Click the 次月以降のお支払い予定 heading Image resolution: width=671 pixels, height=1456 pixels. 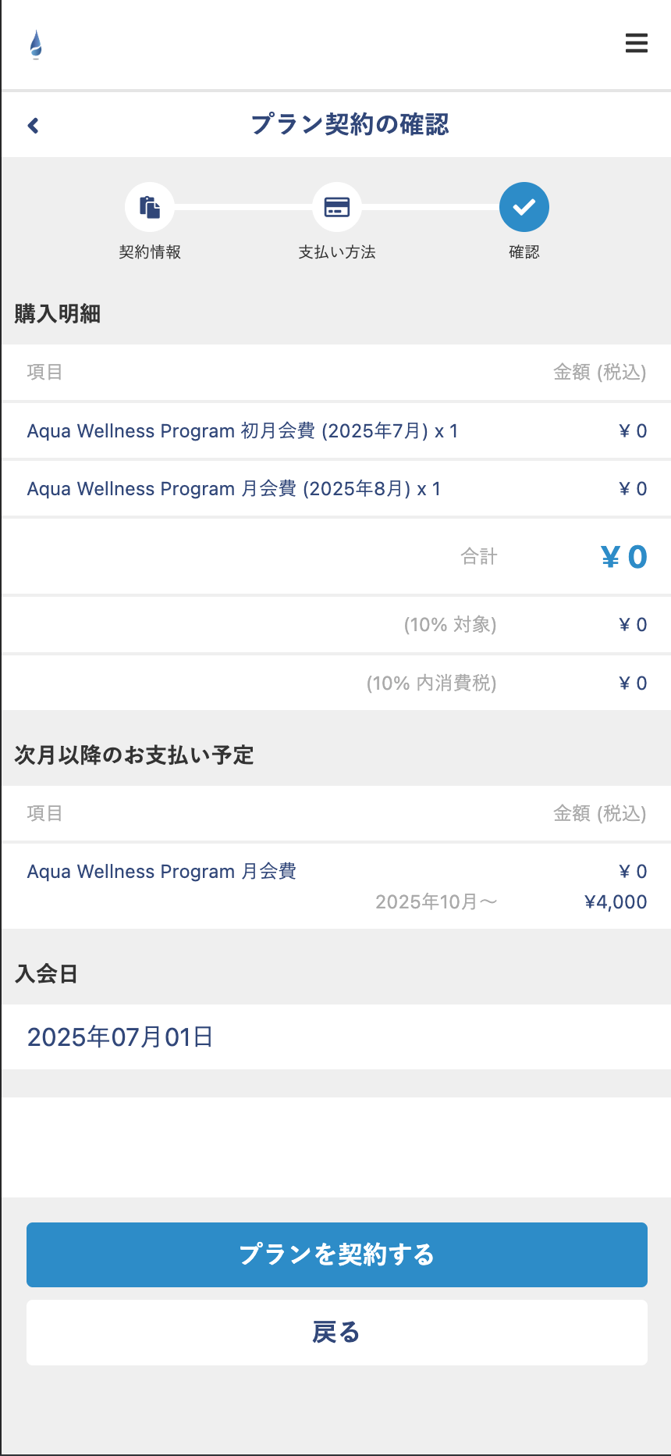point(134,755)
